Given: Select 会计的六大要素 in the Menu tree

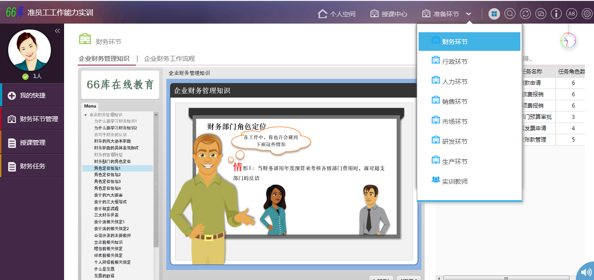Looking at the screenshot, I should pos(108,195).
